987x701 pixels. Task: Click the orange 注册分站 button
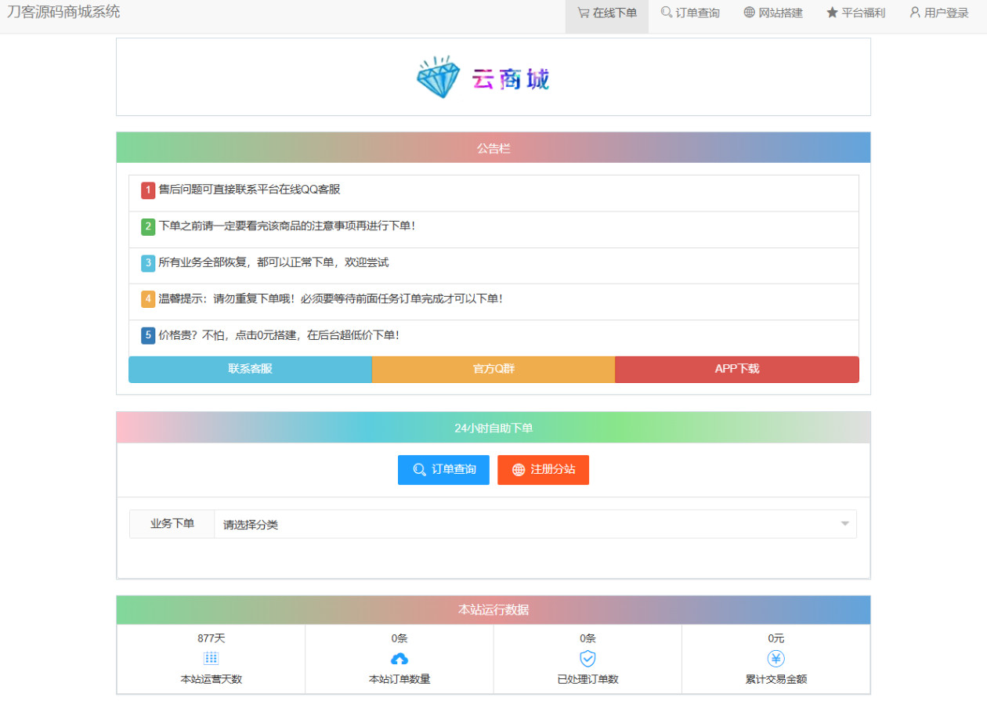(543, 470)
